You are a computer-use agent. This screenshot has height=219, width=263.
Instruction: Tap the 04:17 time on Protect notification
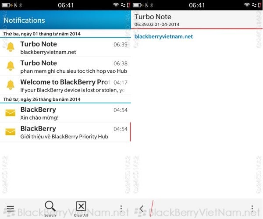(x=121, y=82)
